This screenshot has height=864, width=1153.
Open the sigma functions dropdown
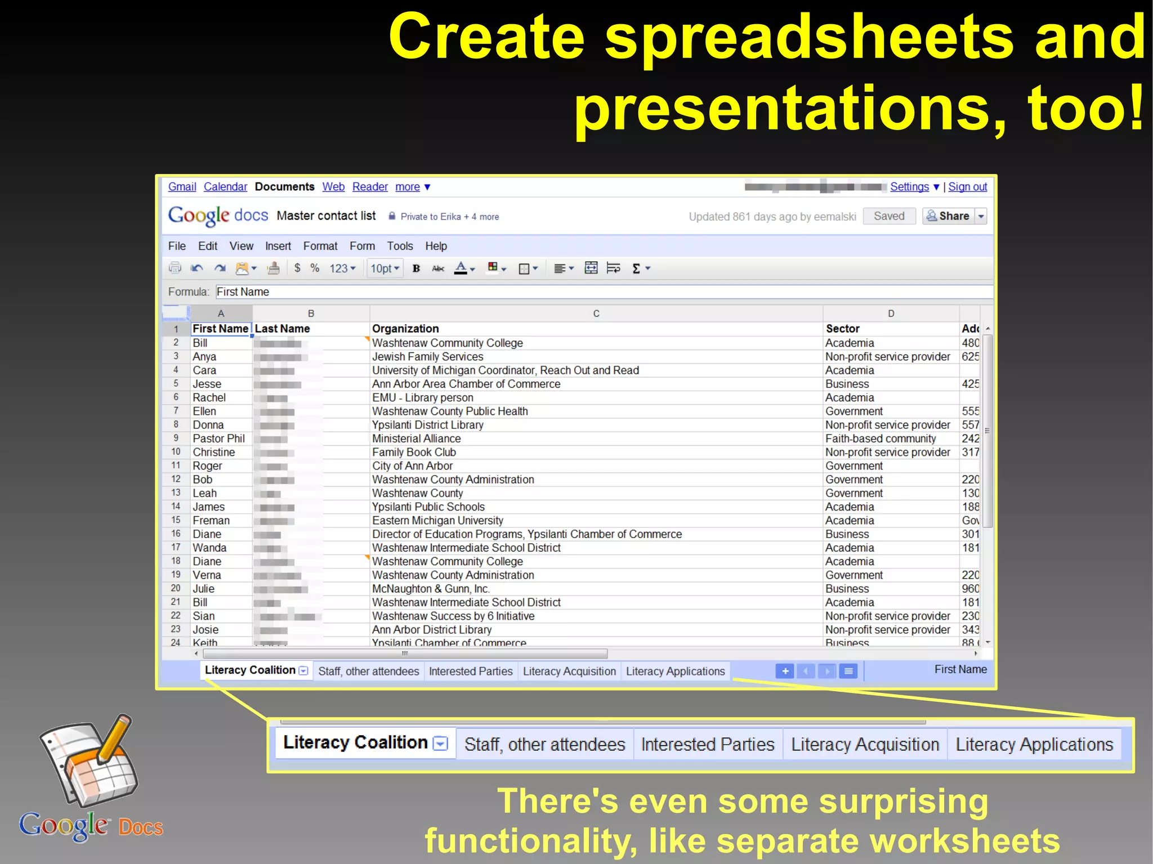[641, 268]
